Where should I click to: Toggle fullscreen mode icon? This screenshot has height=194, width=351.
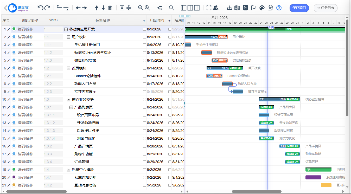(209, 8)
